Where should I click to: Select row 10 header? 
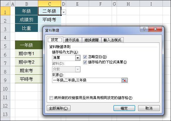point(5,87)
